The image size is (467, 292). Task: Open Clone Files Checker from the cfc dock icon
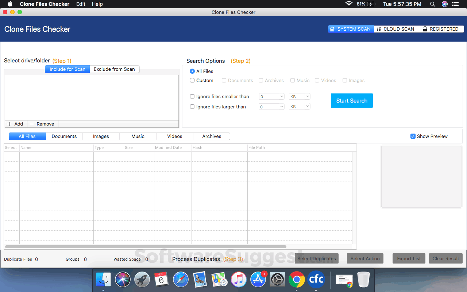coord(316,279)
